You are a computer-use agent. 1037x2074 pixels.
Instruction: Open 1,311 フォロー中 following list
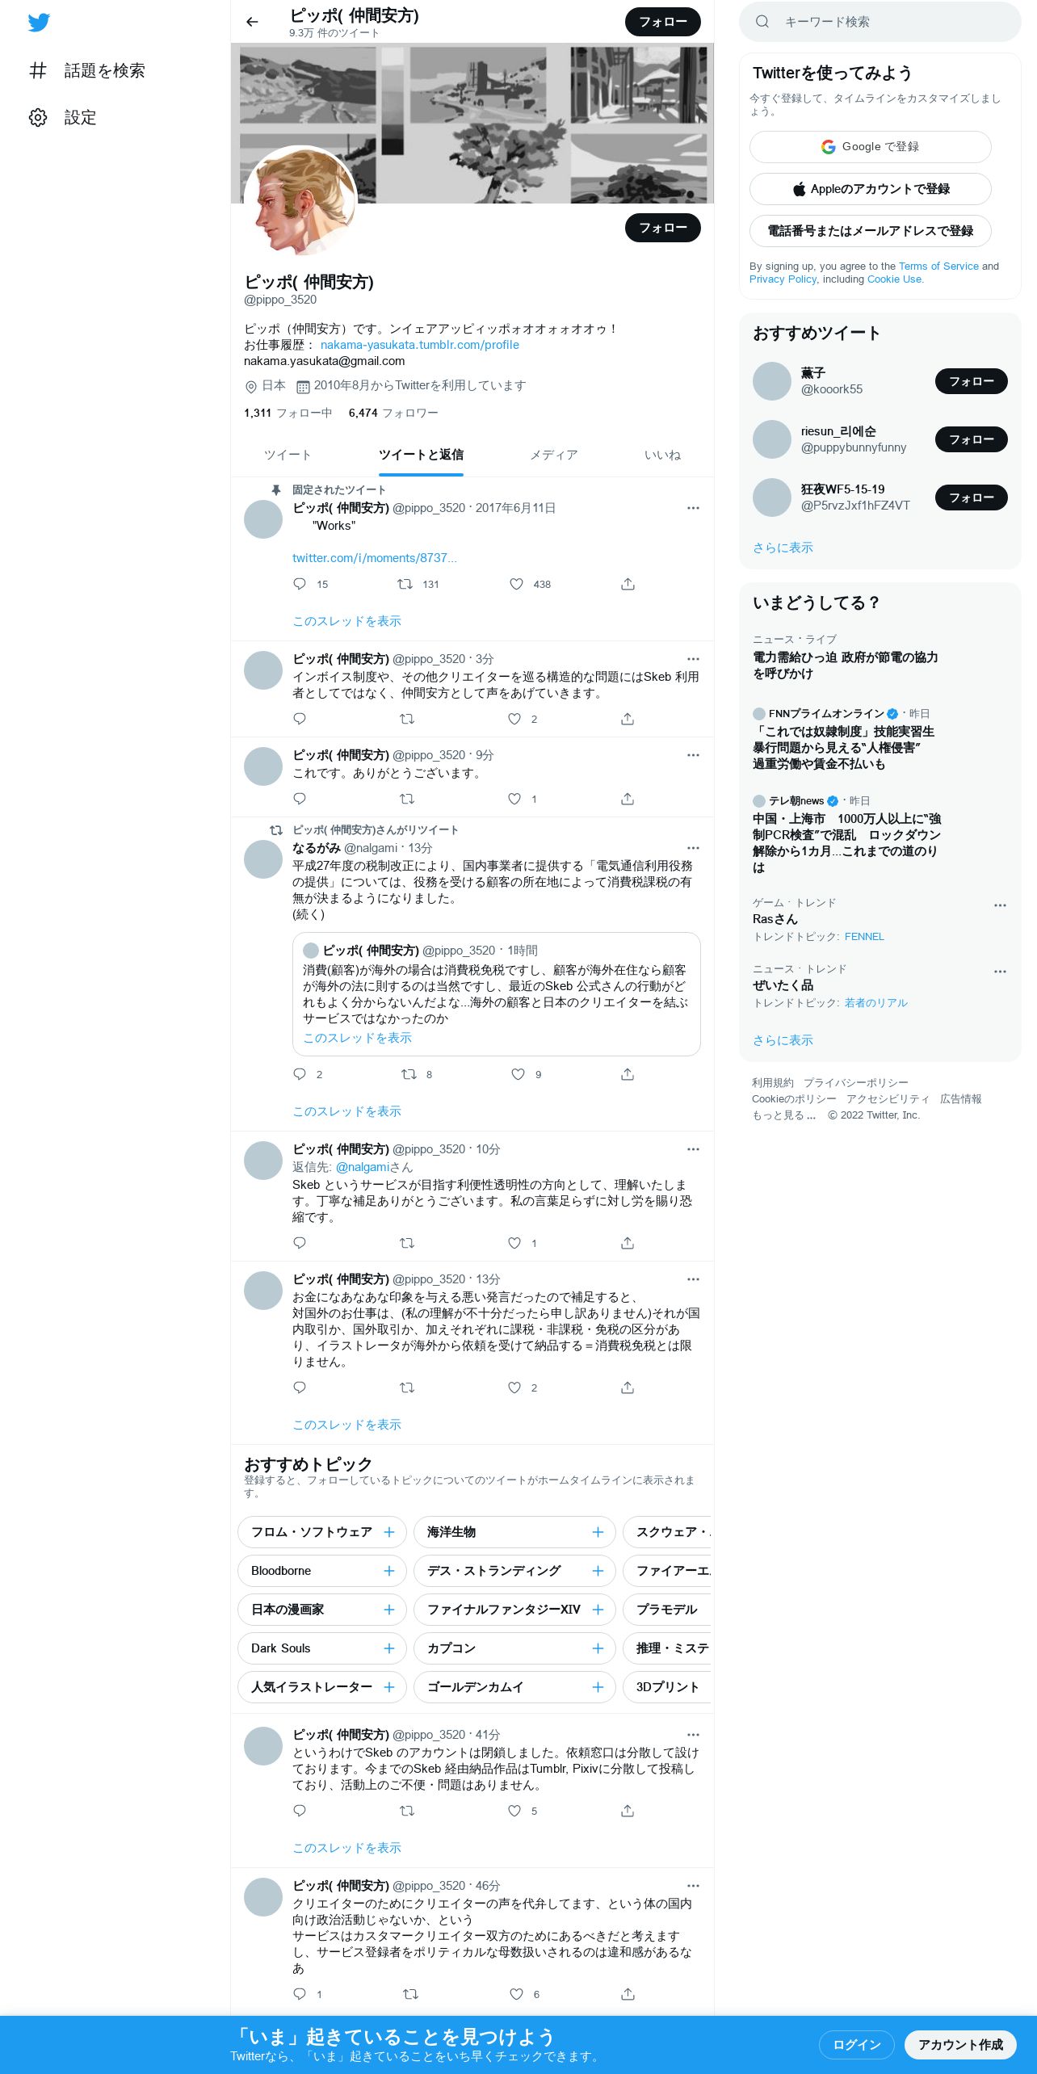pyautogui.click(x=288, y=413)
